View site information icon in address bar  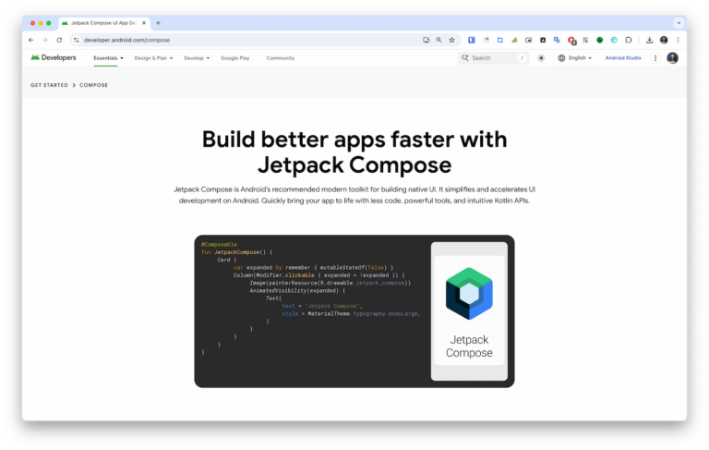(76, 40)
